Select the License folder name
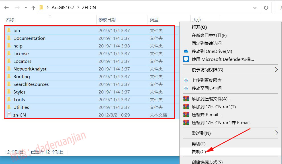The height and width of the screenshot is (164, 282). coord(21,54)
